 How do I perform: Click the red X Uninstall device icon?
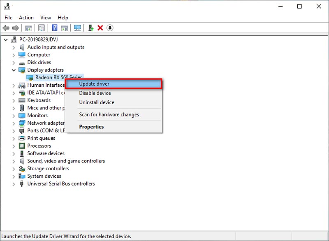pyautogui.click(x=100, y=28)
